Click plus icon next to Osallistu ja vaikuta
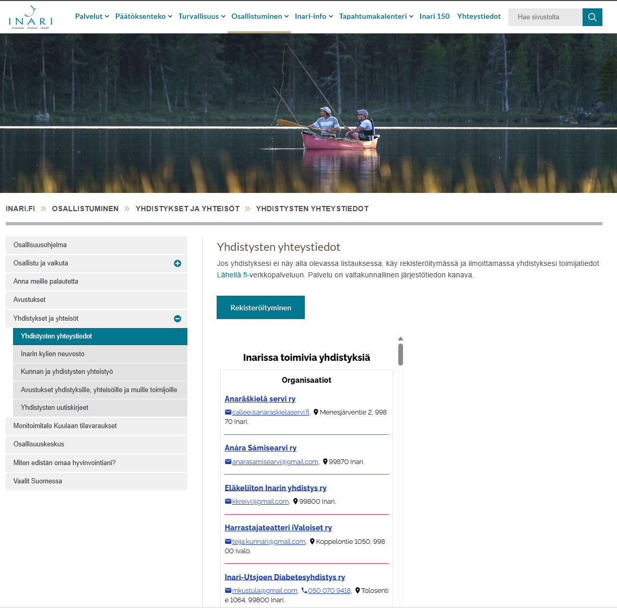617x608 pixels. click(x=177, y=263)
